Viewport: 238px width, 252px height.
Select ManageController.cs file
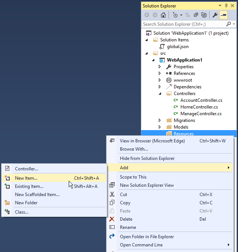201,114
